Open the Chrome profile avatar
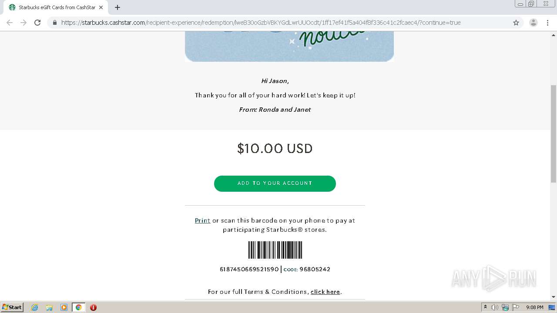 pyautogui.click(x=533, y=23)
